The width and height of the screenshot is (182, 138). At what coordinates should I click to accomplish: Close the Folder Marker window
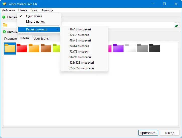coord(176,4)
